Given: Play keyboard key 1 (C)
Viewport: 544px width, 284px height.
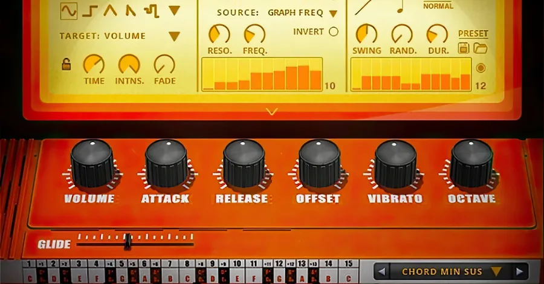Looking at the screenshot, I should click(x=29, y=272).
